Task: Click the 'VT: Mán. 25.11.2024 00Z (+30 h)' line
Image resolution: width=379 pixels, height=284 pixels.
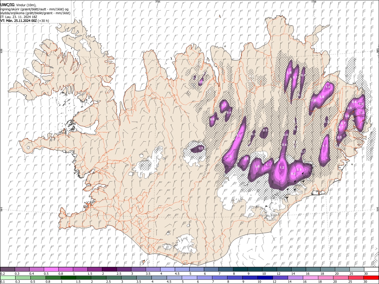Action: click(25, 21)
